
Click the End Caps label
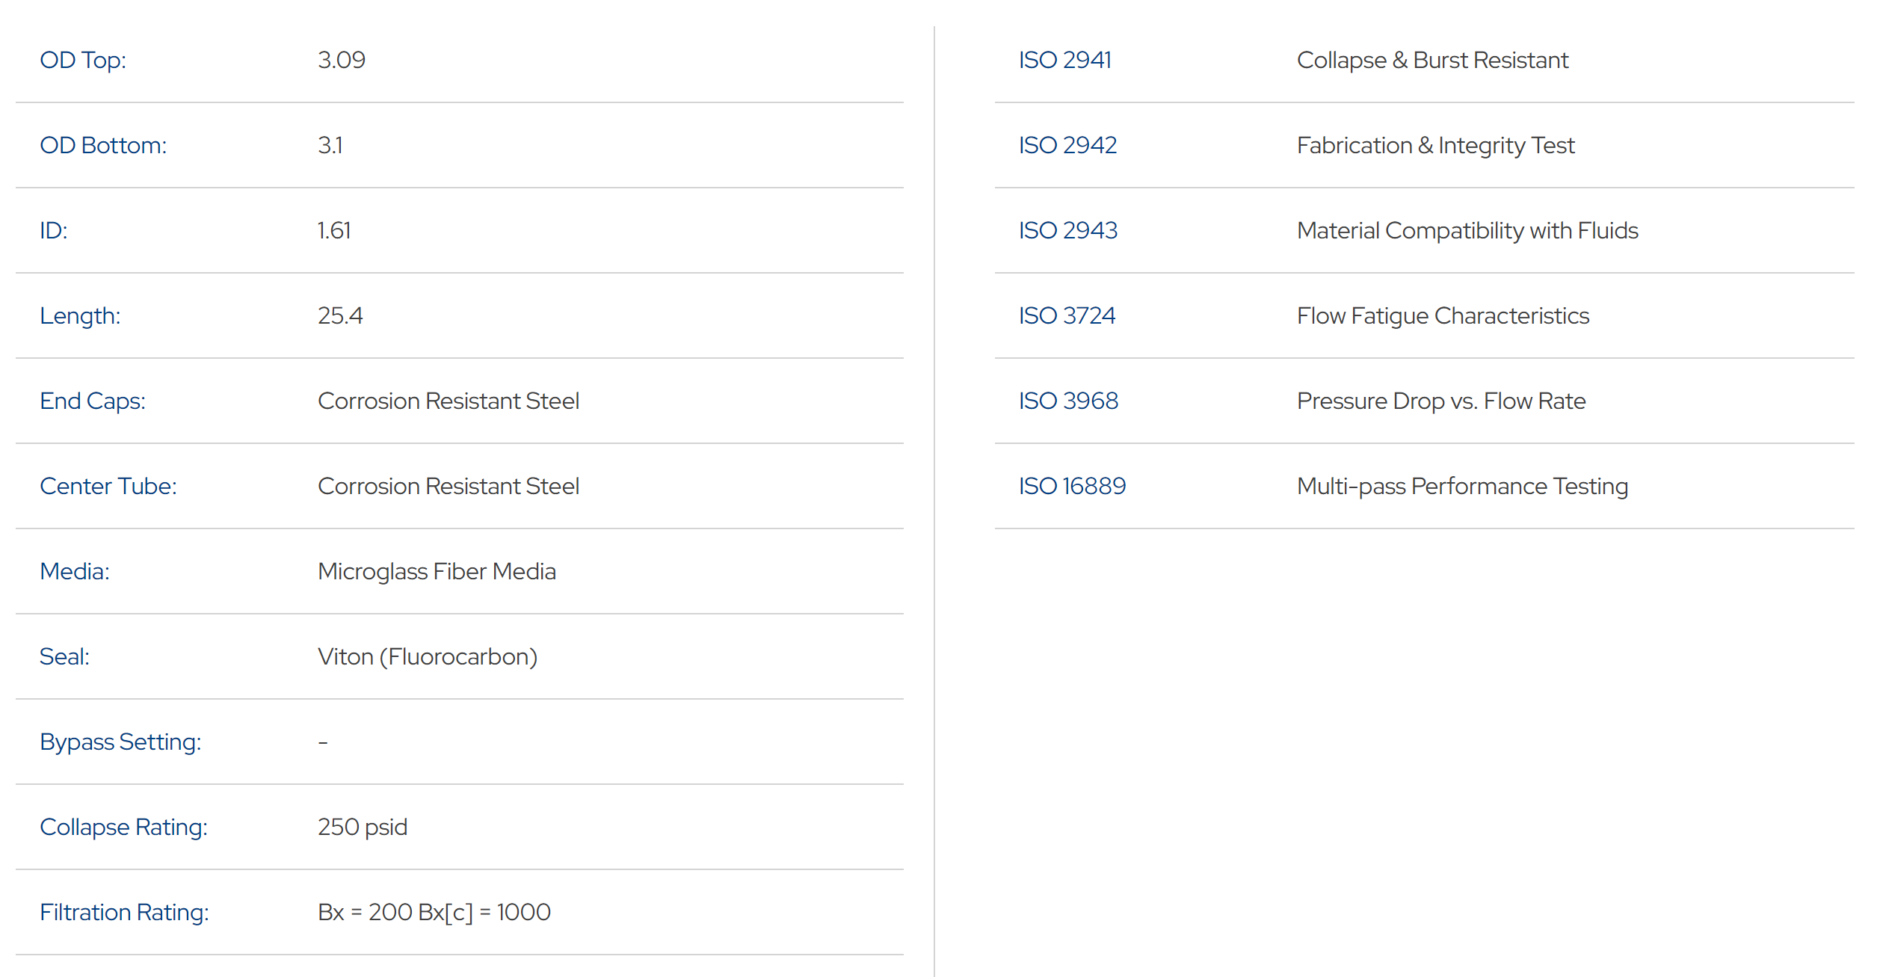click(92, 401)
